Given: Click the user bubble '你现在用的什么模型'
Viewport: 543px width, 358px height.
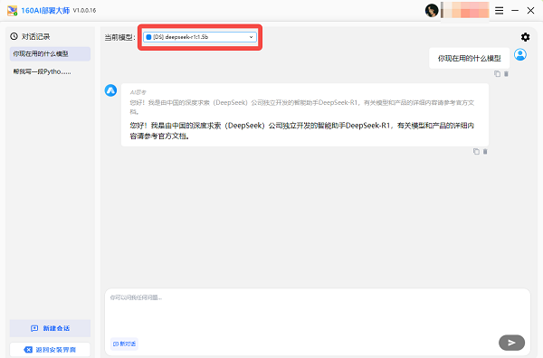Looking at the screenshot, I should point(469,59).
